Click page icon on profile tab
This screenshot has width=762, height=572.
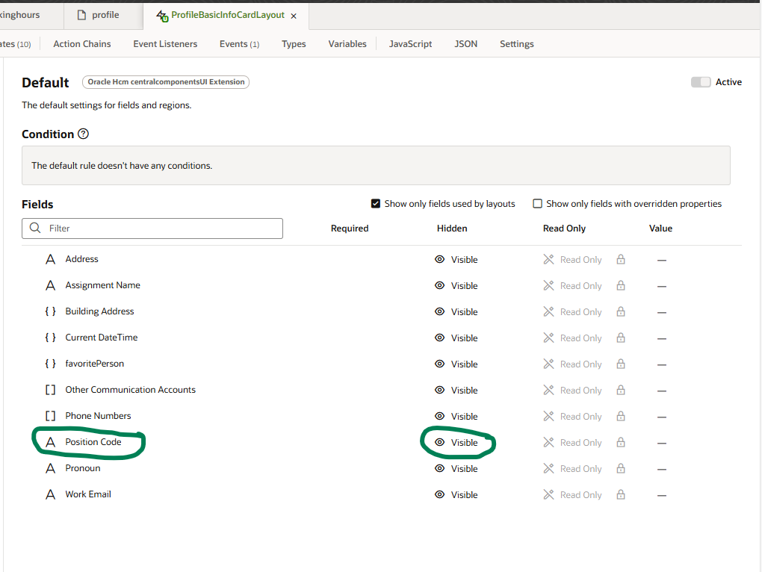click(81, 15)
